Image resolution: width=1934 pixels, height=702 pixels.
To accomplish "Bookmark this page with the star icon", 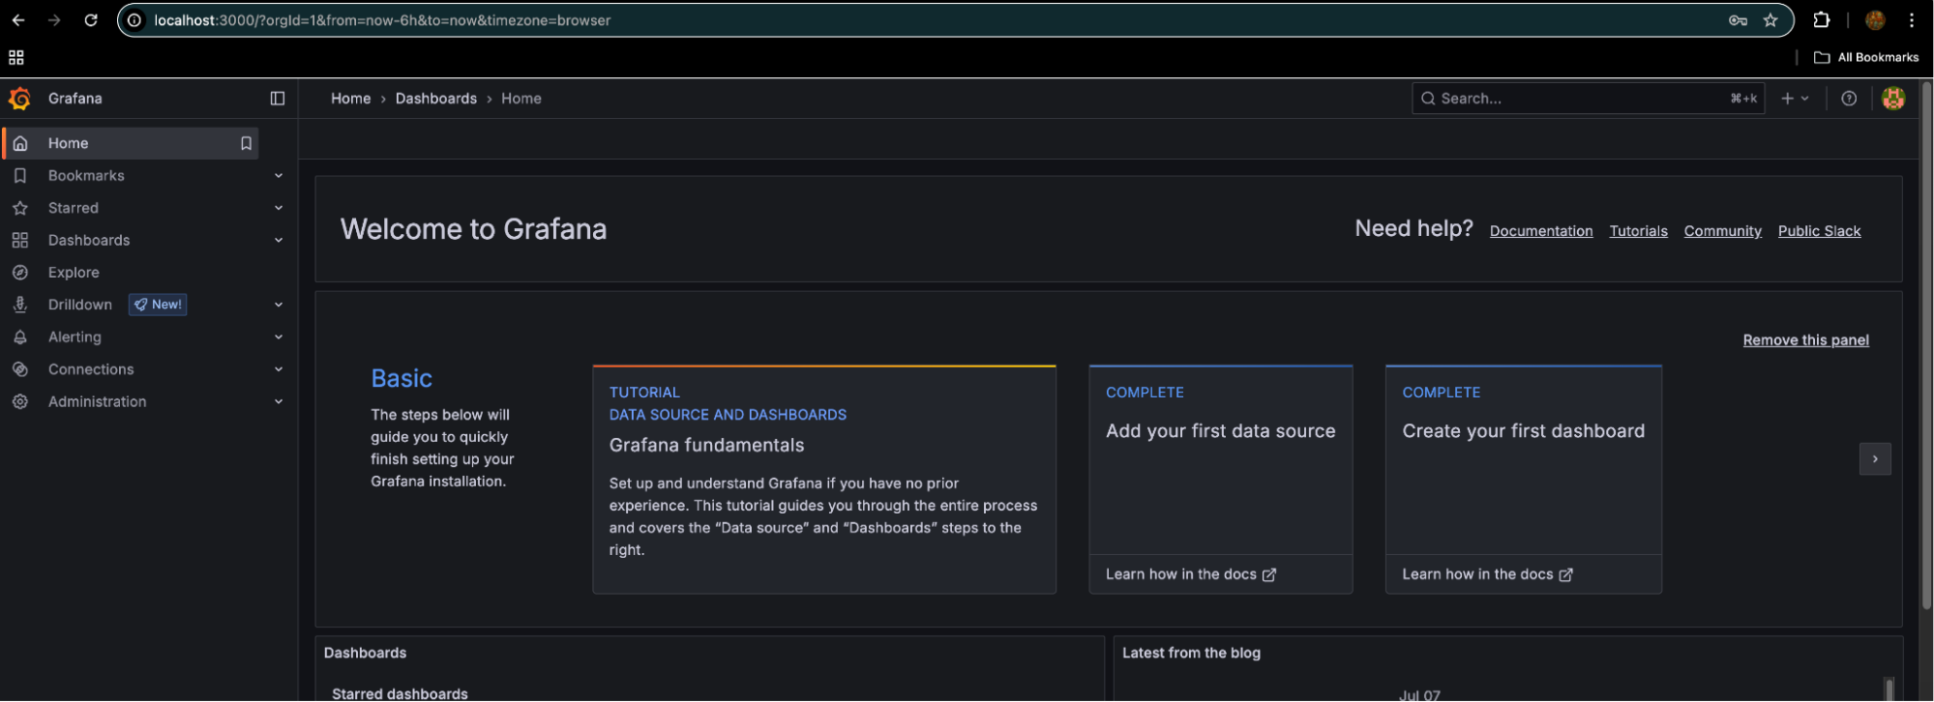I will pyautogui.click(x=1770, y=20).
